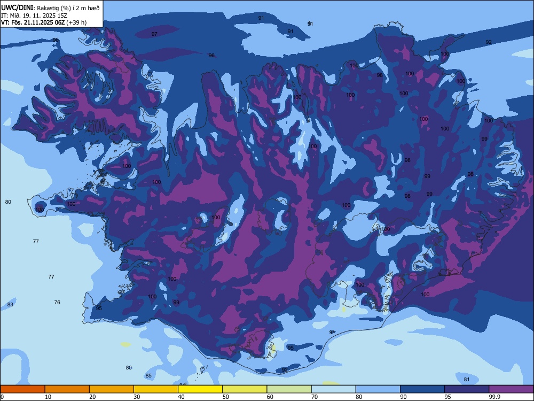Click the '83' humidity value on the map
534x401 pixels.
10,305
